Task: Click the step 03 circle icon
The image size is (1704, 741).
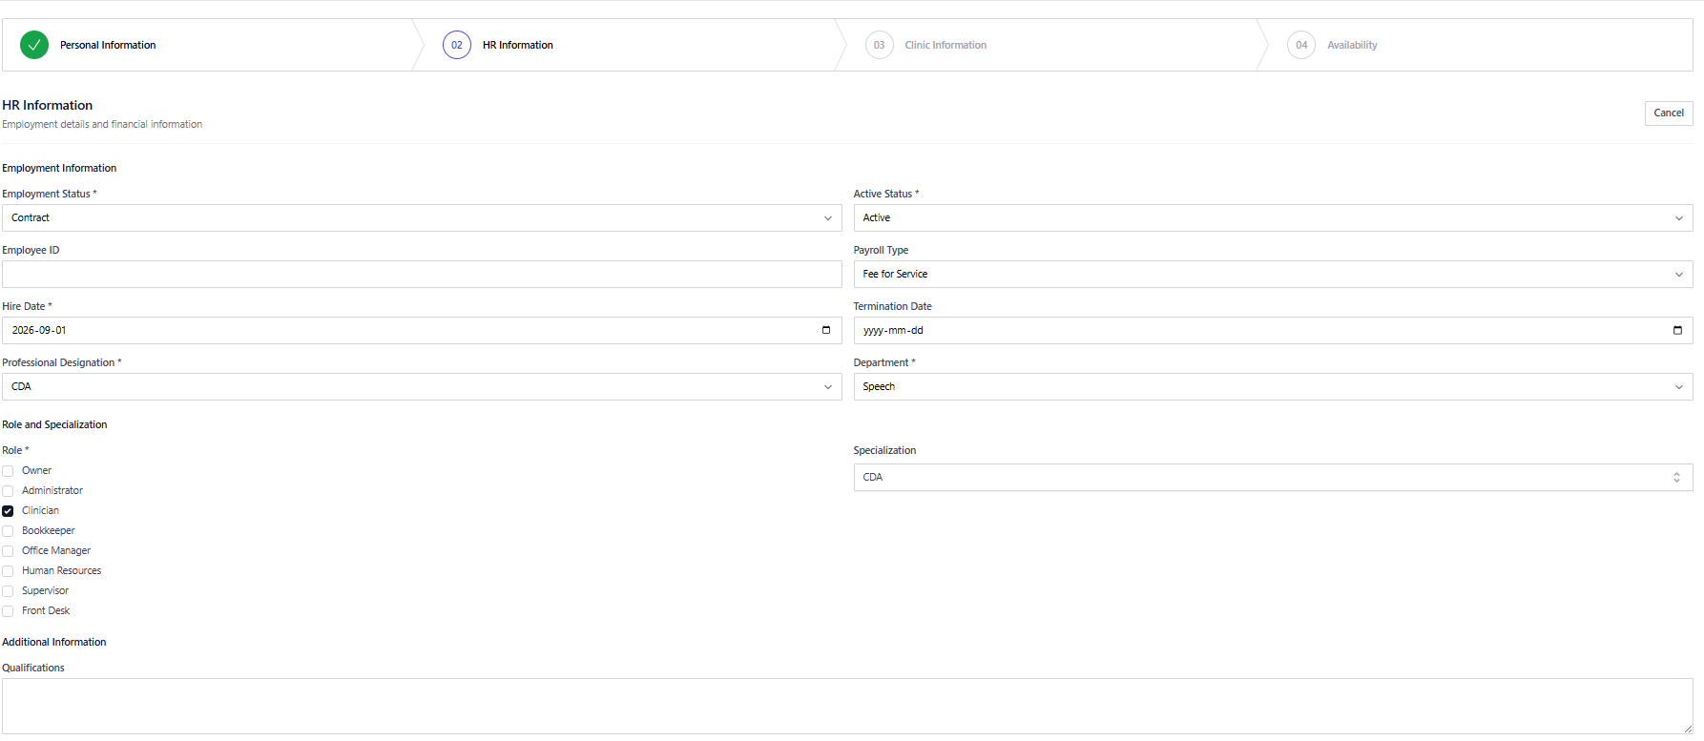Action: coord(880,45)
